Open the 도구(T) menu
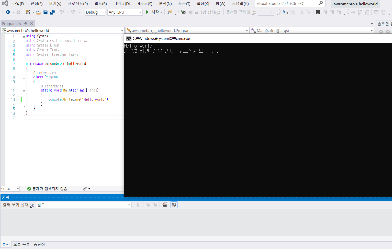 (184, 4)
